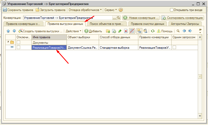
Task: Click the Помощь help button
Action: pyautogui.click(x=165, y=31)
